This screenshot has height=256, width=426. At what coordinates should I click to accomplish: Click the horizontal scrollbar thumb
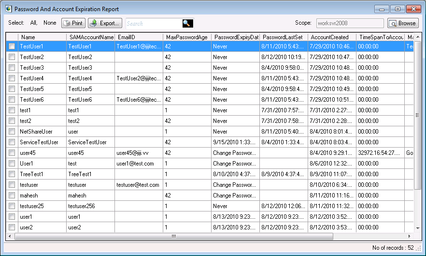pyautogui.click(x=174, y=236)
